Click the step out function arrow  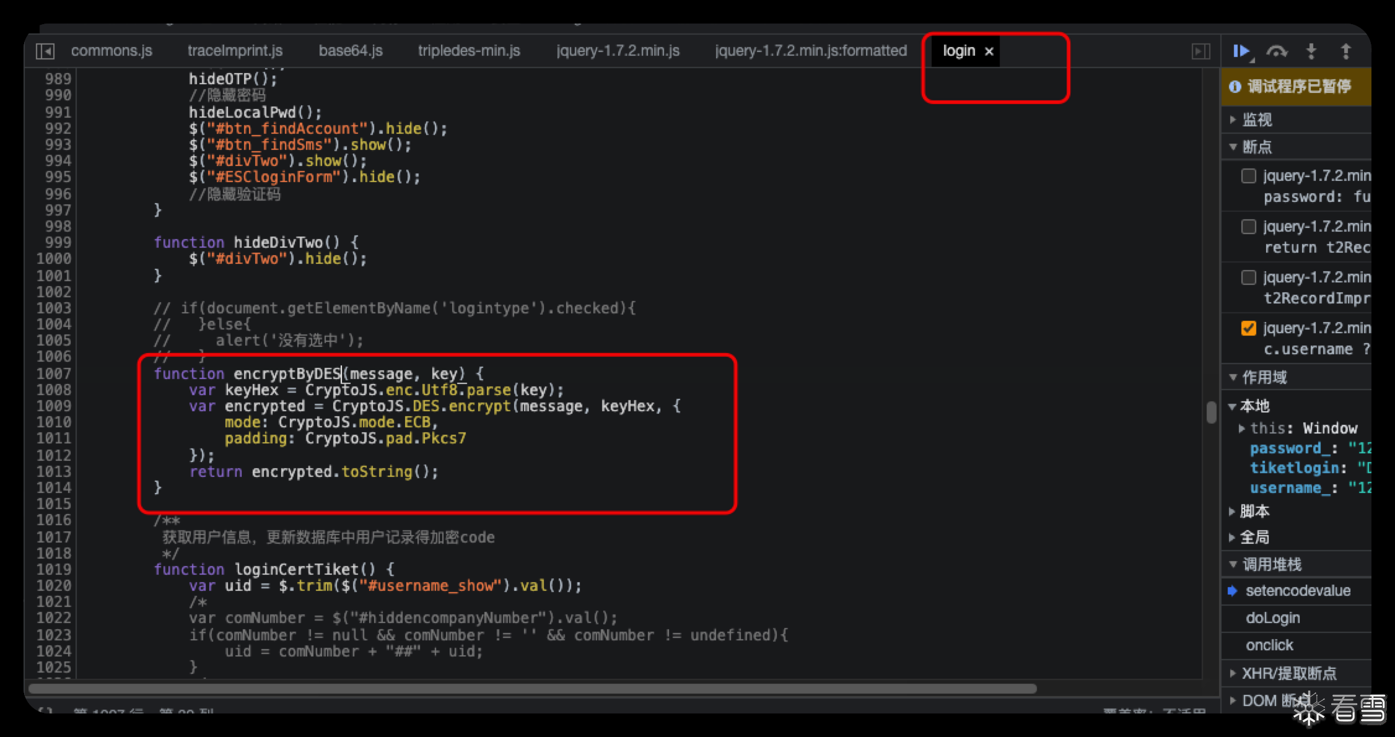[1345, 51]
